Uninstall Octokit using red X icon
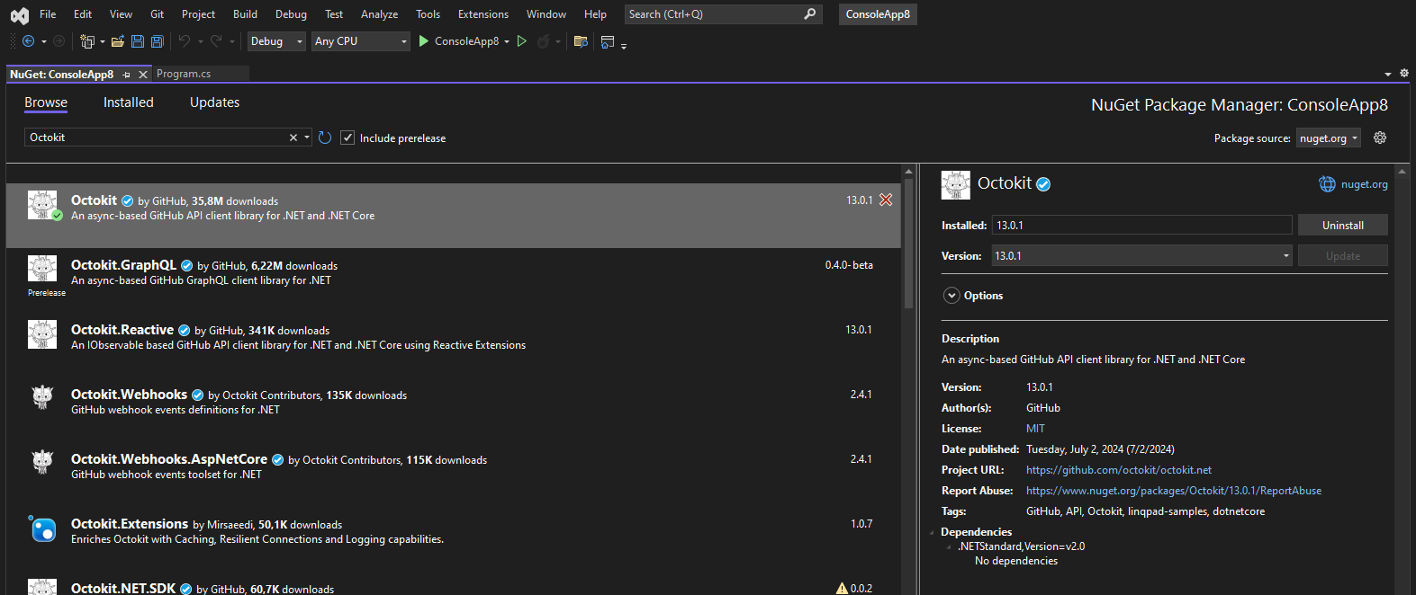This screenshot has width=1416, height=595. 886,200
